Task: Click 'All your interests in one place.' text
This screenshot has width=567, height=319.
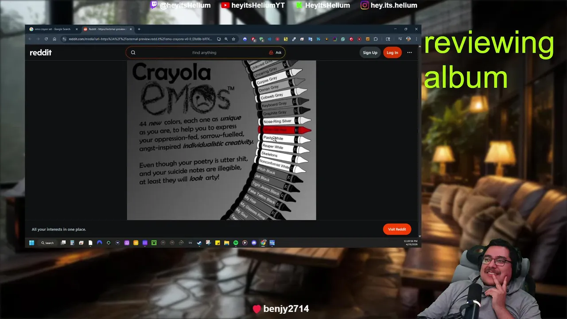Action: 59,229
